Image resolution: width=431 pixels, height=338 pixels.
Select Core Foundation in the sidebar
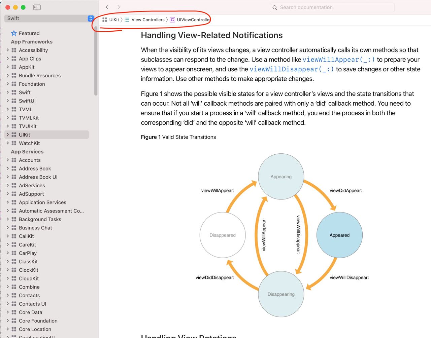[x=38, y=321]
